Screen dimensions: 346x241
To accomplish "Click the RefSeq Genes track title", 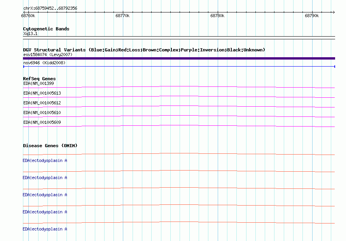I will pos(39,79).
